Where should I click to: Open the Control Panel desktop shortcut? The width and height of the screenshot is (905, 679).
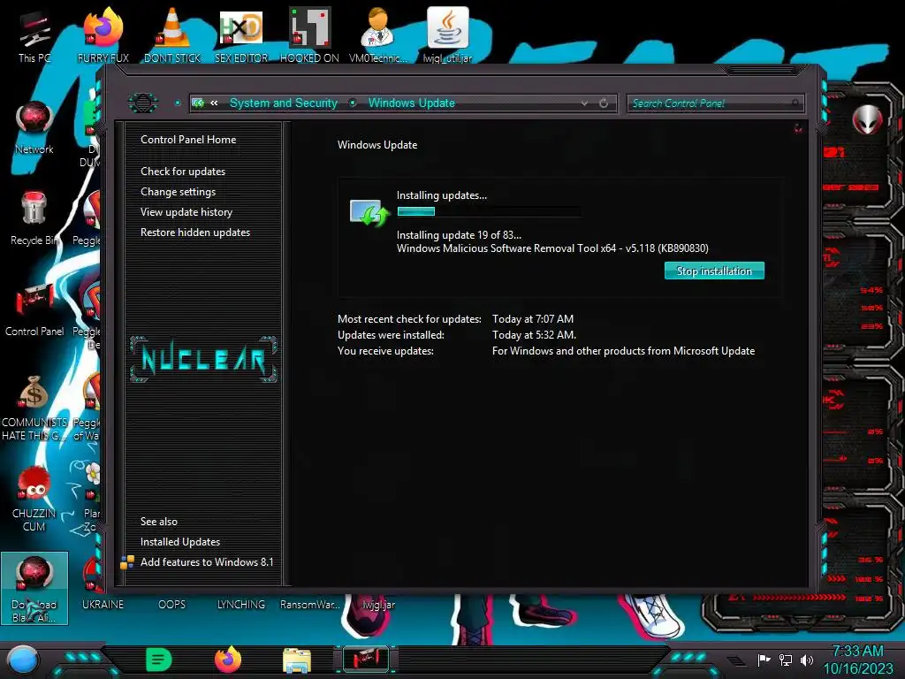[34, 310]
